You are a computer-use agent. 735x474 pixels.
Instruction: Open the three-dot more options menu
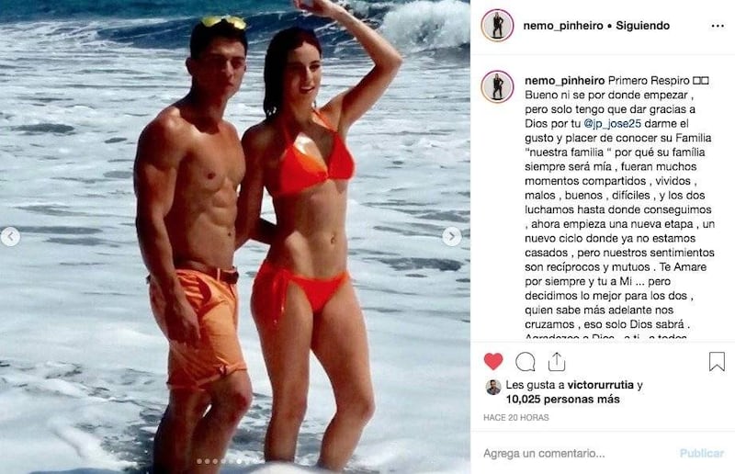click(x=718, y=26)
